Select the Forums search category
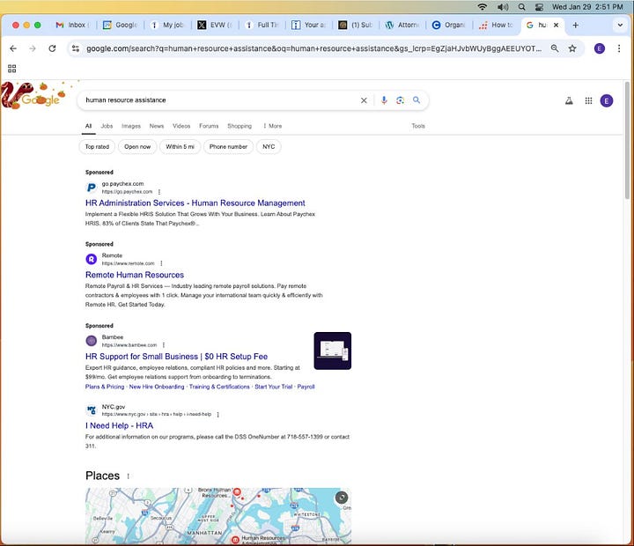 coord(209,126)
